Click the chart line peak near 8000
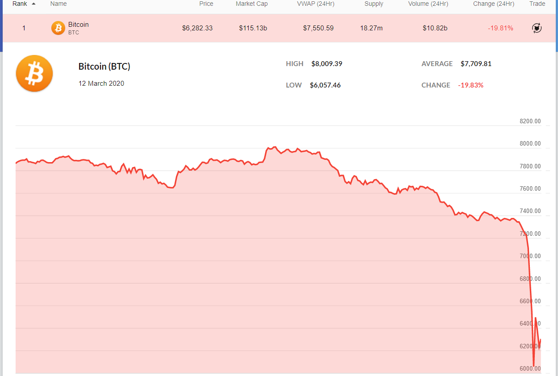558x376 pixels. 274,147
